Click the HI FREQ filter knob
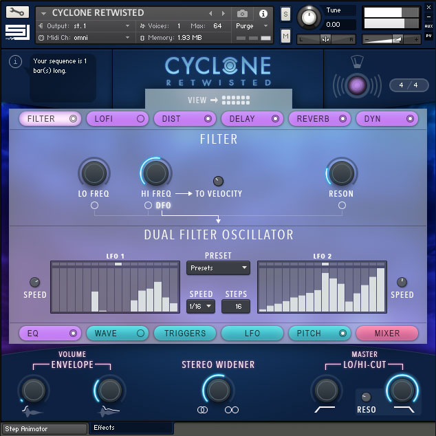436x436 pixels. pyautogui.click(x=156, y=173)
